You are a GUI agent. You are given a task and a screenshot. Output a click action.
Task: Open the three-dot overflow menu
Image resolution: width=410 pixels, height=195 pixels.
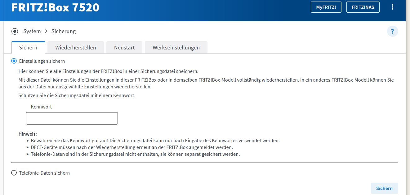(x=393, y=7)
